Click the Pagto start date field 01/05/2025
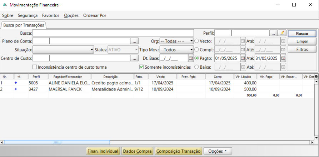 (227, 58)
